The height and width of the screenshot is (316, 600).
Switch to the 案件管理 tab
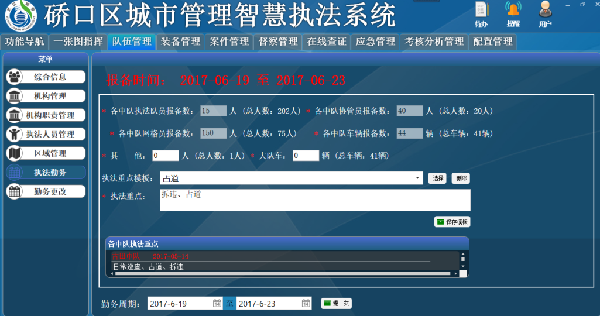click(x=229, y=42)
